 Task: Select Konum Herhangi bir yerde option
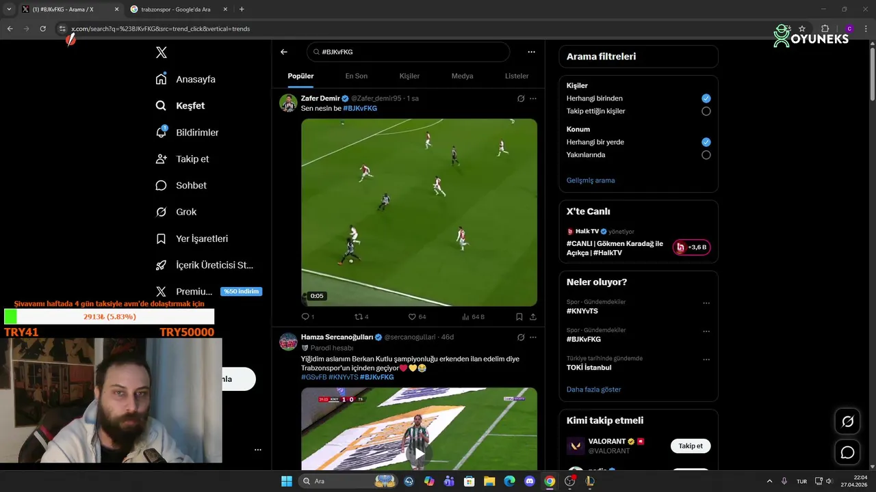[x=706, y=142]
